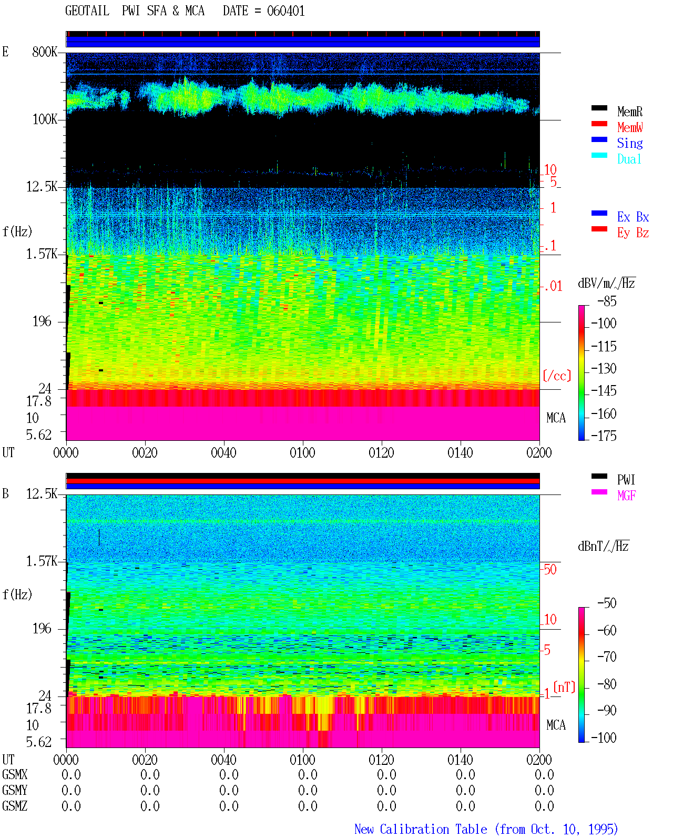Screen dimensions: 673x838
Task: Select the 'MemW' legend label
Action: tap(630, 127)
